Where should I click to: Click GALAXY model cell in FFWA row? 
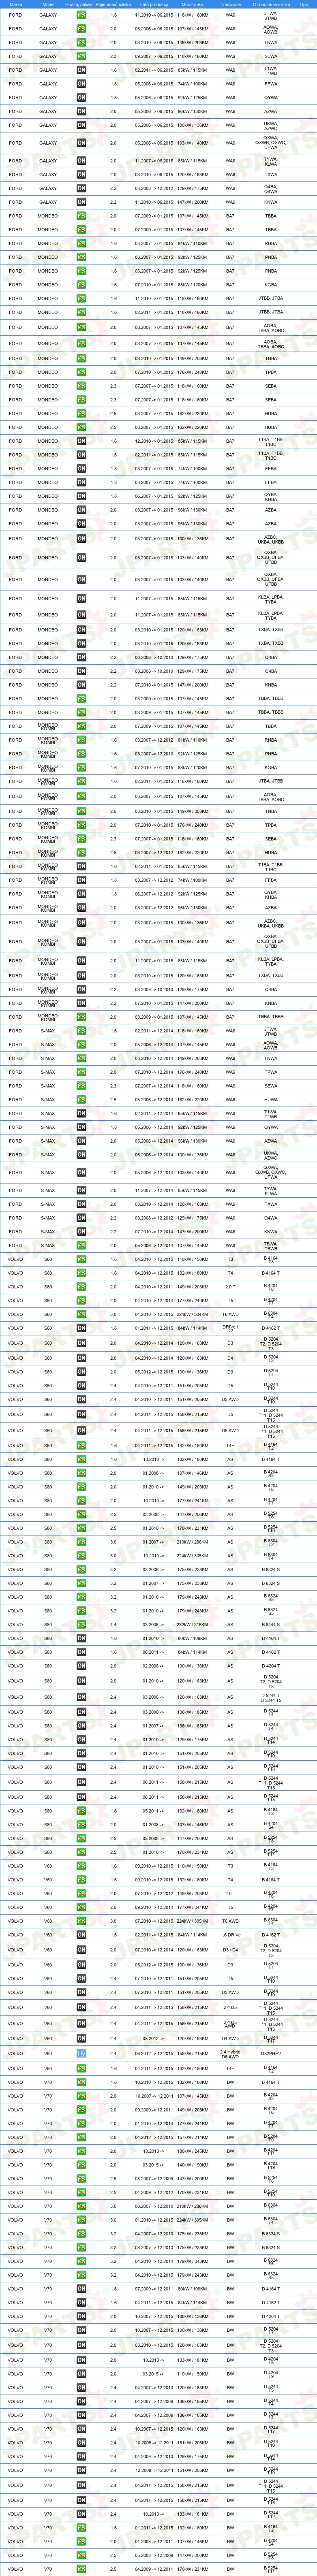[x=48, y=84]
